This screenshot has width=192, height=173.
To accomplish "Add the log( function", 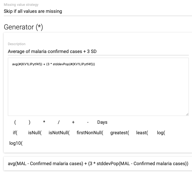I will coord(161,133).
